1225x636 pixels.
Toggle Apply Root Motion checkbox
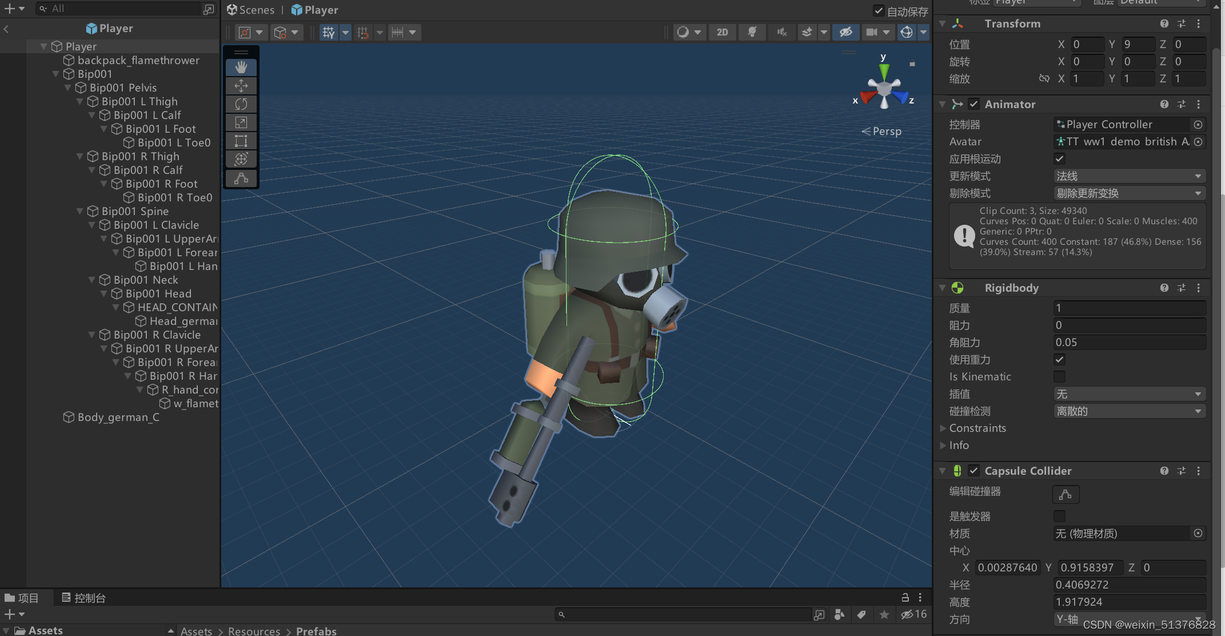(x=1059, y=158)
